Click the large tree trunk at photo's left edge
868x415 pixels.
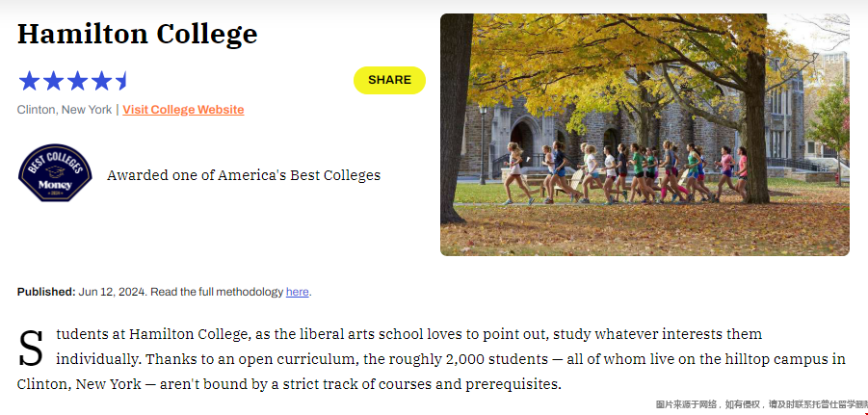456,117
